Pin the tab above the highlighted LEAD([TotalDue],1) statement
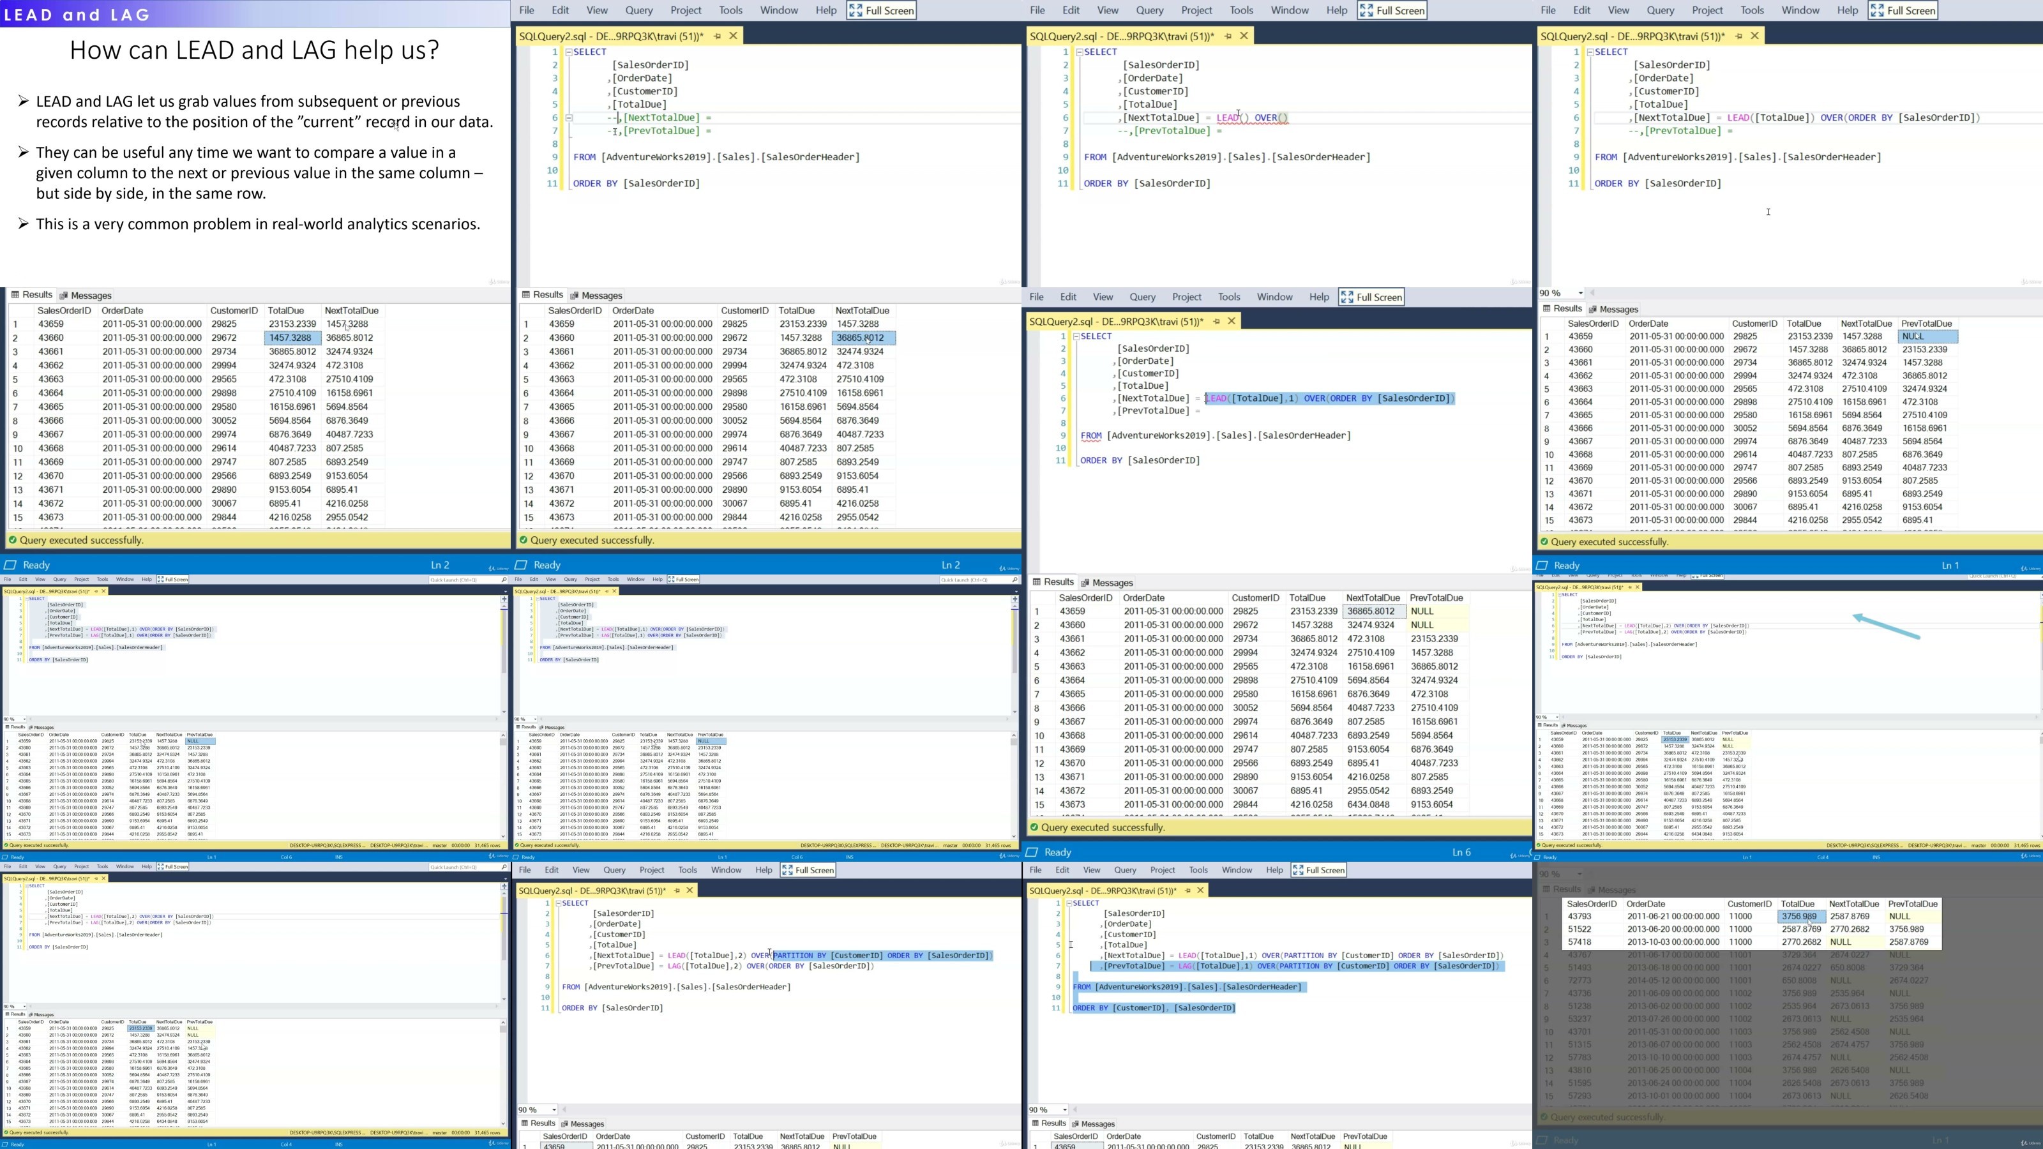The height and width of the screenshot is (1149, 2043). click(x=1216, y=321)
